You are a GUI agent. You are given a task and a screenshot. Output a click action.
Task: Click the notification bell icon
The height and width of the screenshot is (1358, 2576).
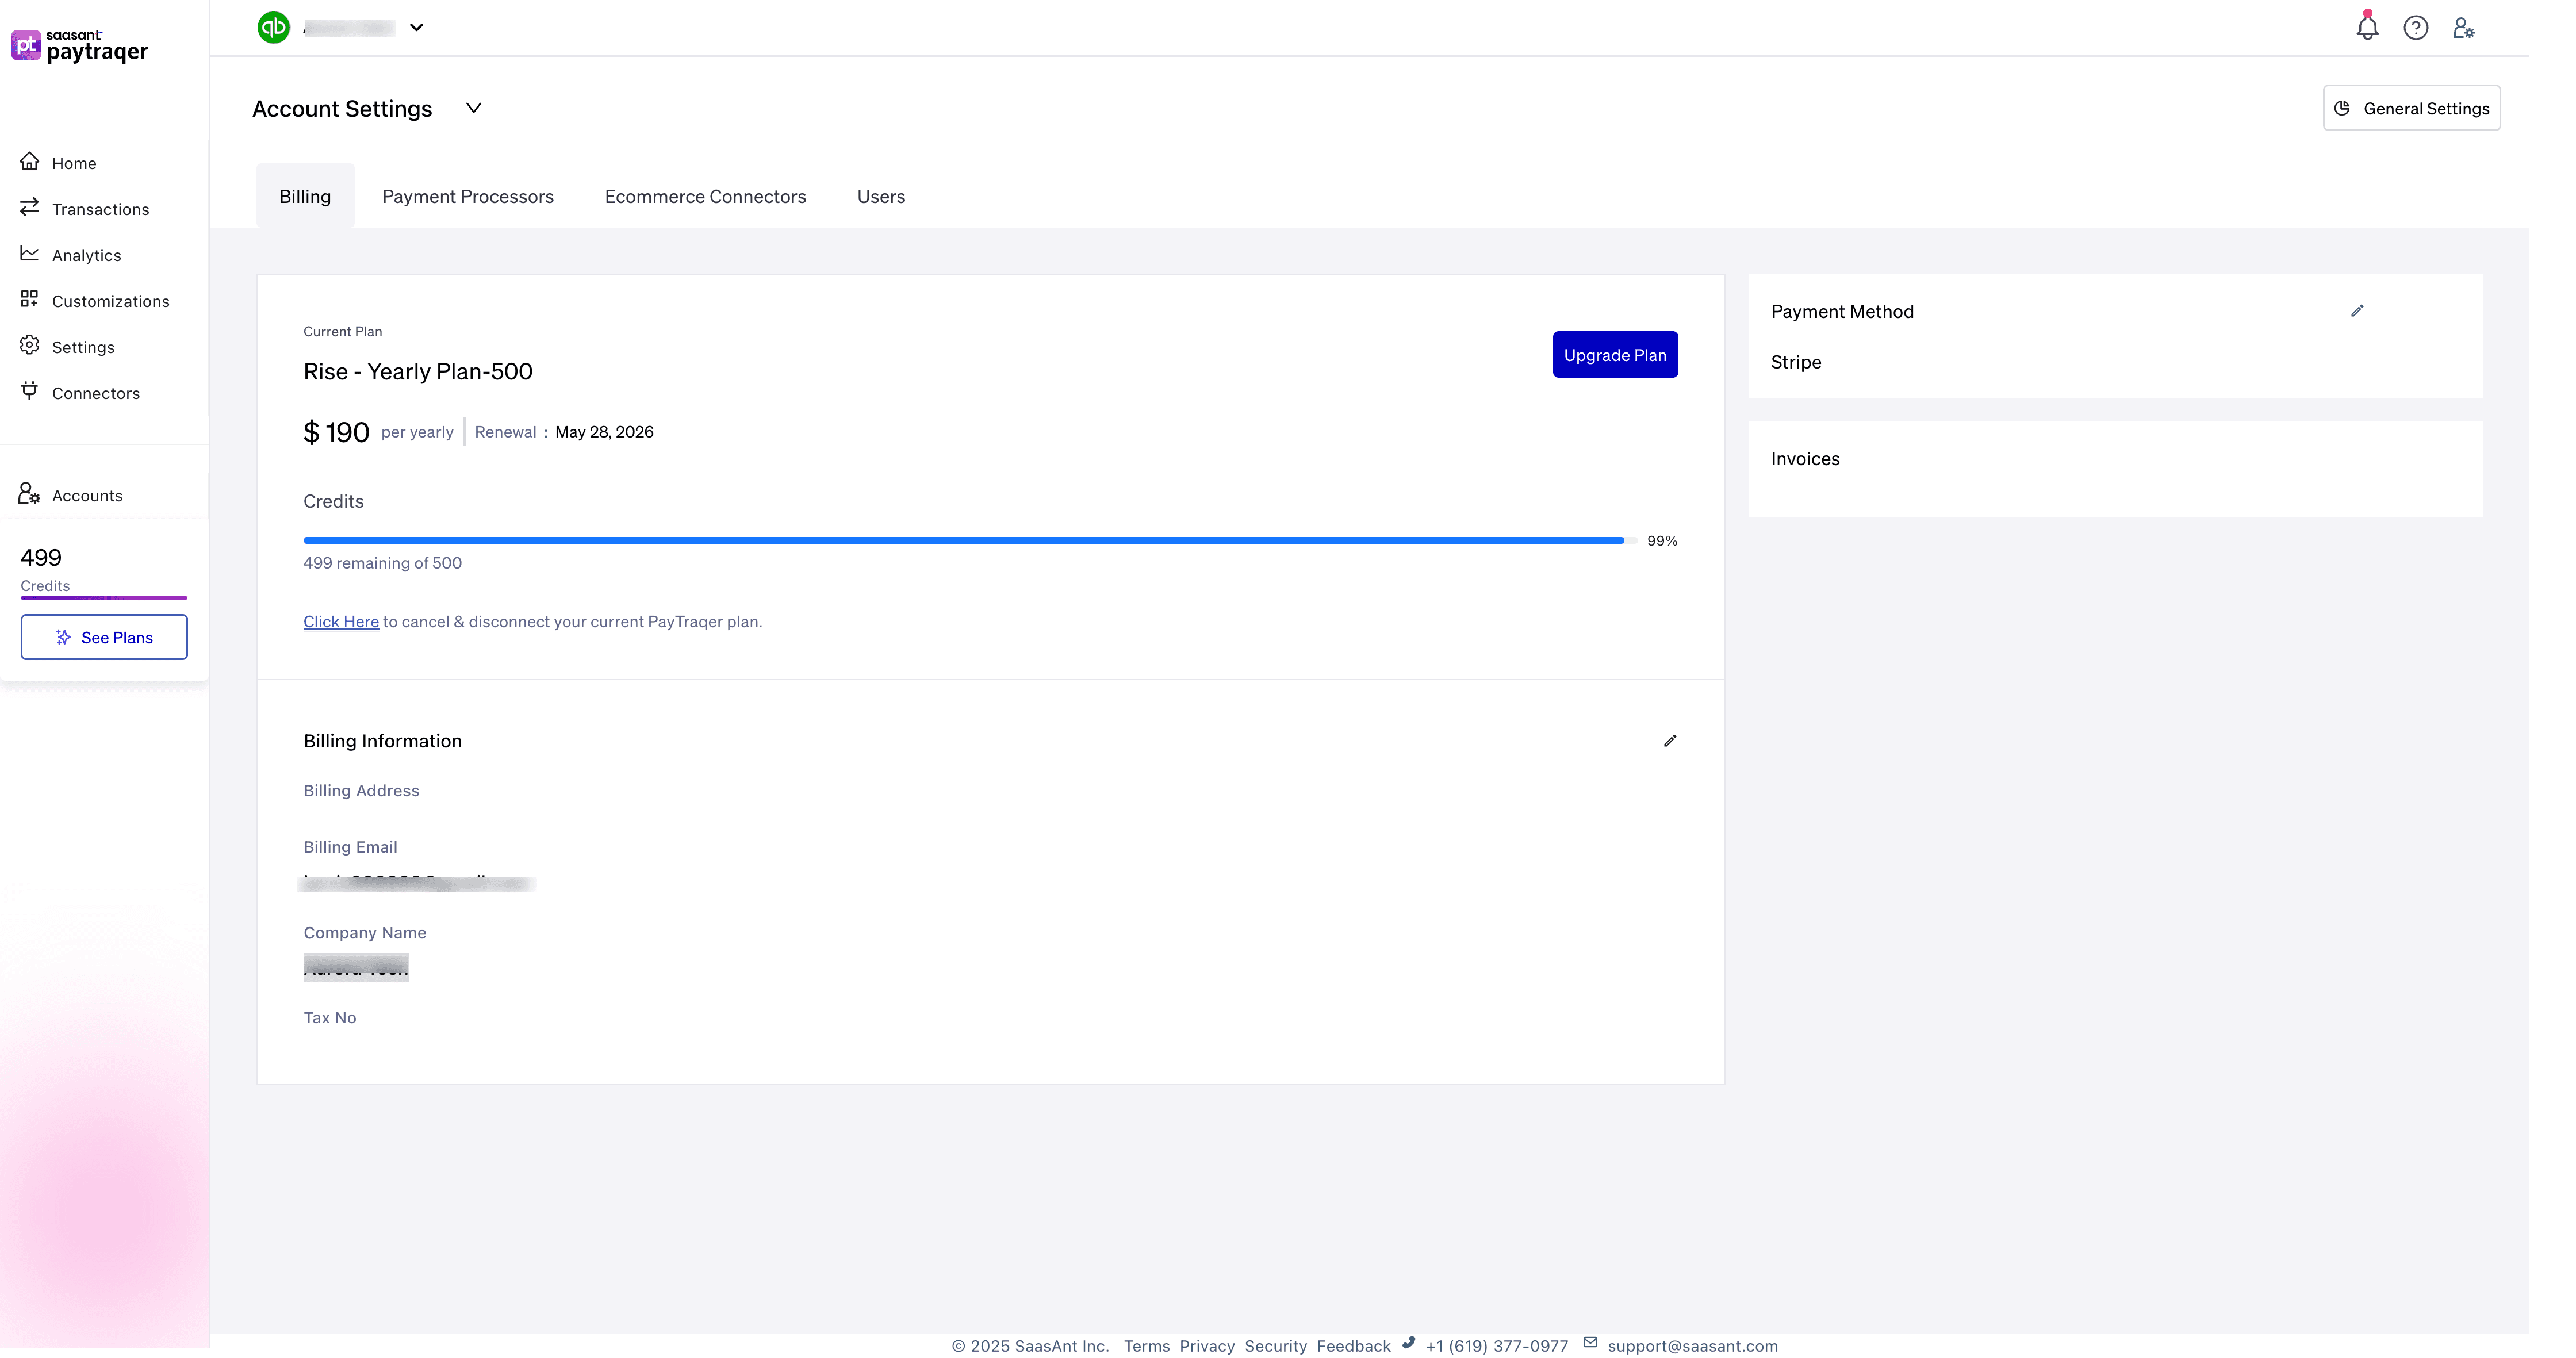coord(2367,27)
